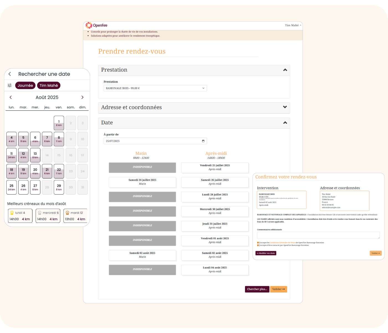This screenshot has height=333, width=388.
Task: Click the Commentaires additionnels text area
Action: coord(318,235)
